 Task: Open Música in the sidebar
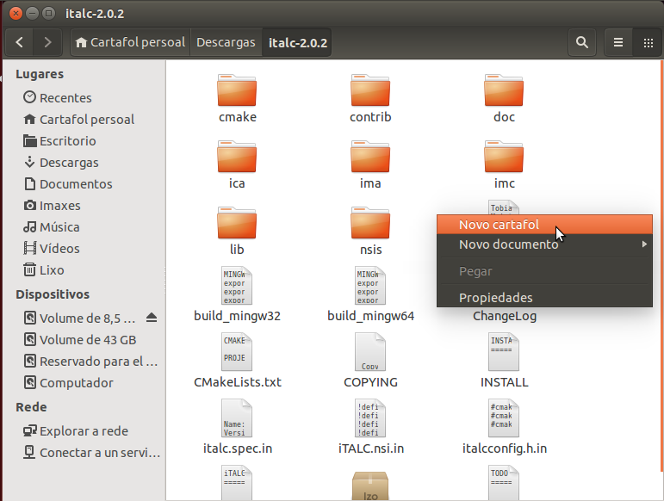[x=84, y=226]
